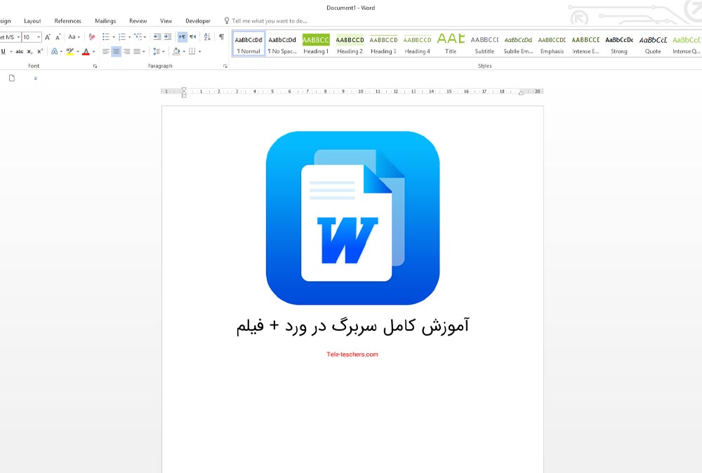Open the References tab
Viewport: 702px width, 473px height.
(67, 21)
